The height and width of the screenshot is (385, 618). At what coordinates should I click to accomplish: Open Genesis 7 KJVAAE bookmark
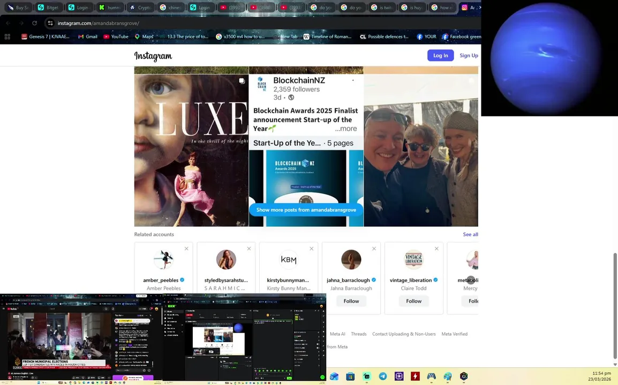(46, 36)
